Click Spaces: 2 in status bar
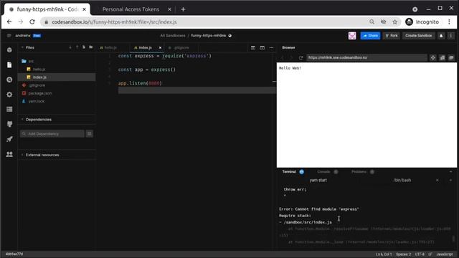Image resolution: width=459 pixels, height=258 pixels. point(403,254)
